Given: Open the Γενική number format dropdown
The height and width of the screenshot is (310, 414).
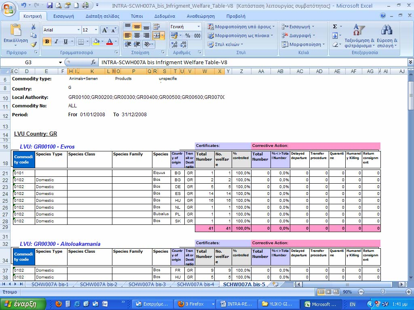Looking at the screenshot, I should (x=199, y=27).
